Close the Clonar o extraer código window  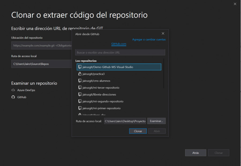click(x=235, y=4)
